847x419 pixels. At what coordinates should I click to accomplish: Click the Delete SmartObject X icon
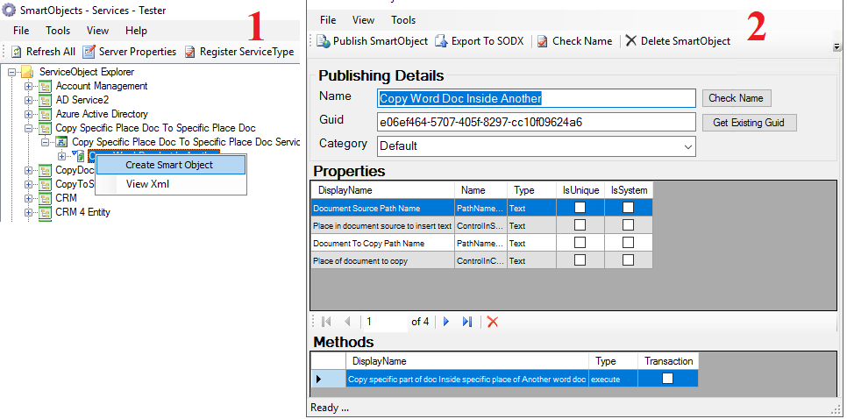[631, 41]
